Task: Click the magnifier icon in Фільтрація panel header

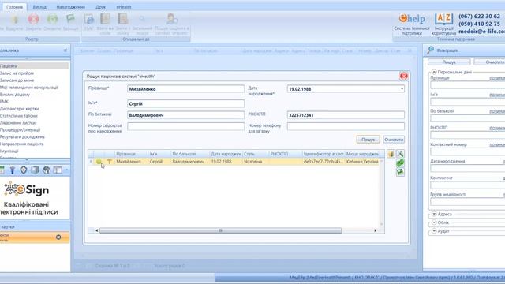Action: coord(430,50)
